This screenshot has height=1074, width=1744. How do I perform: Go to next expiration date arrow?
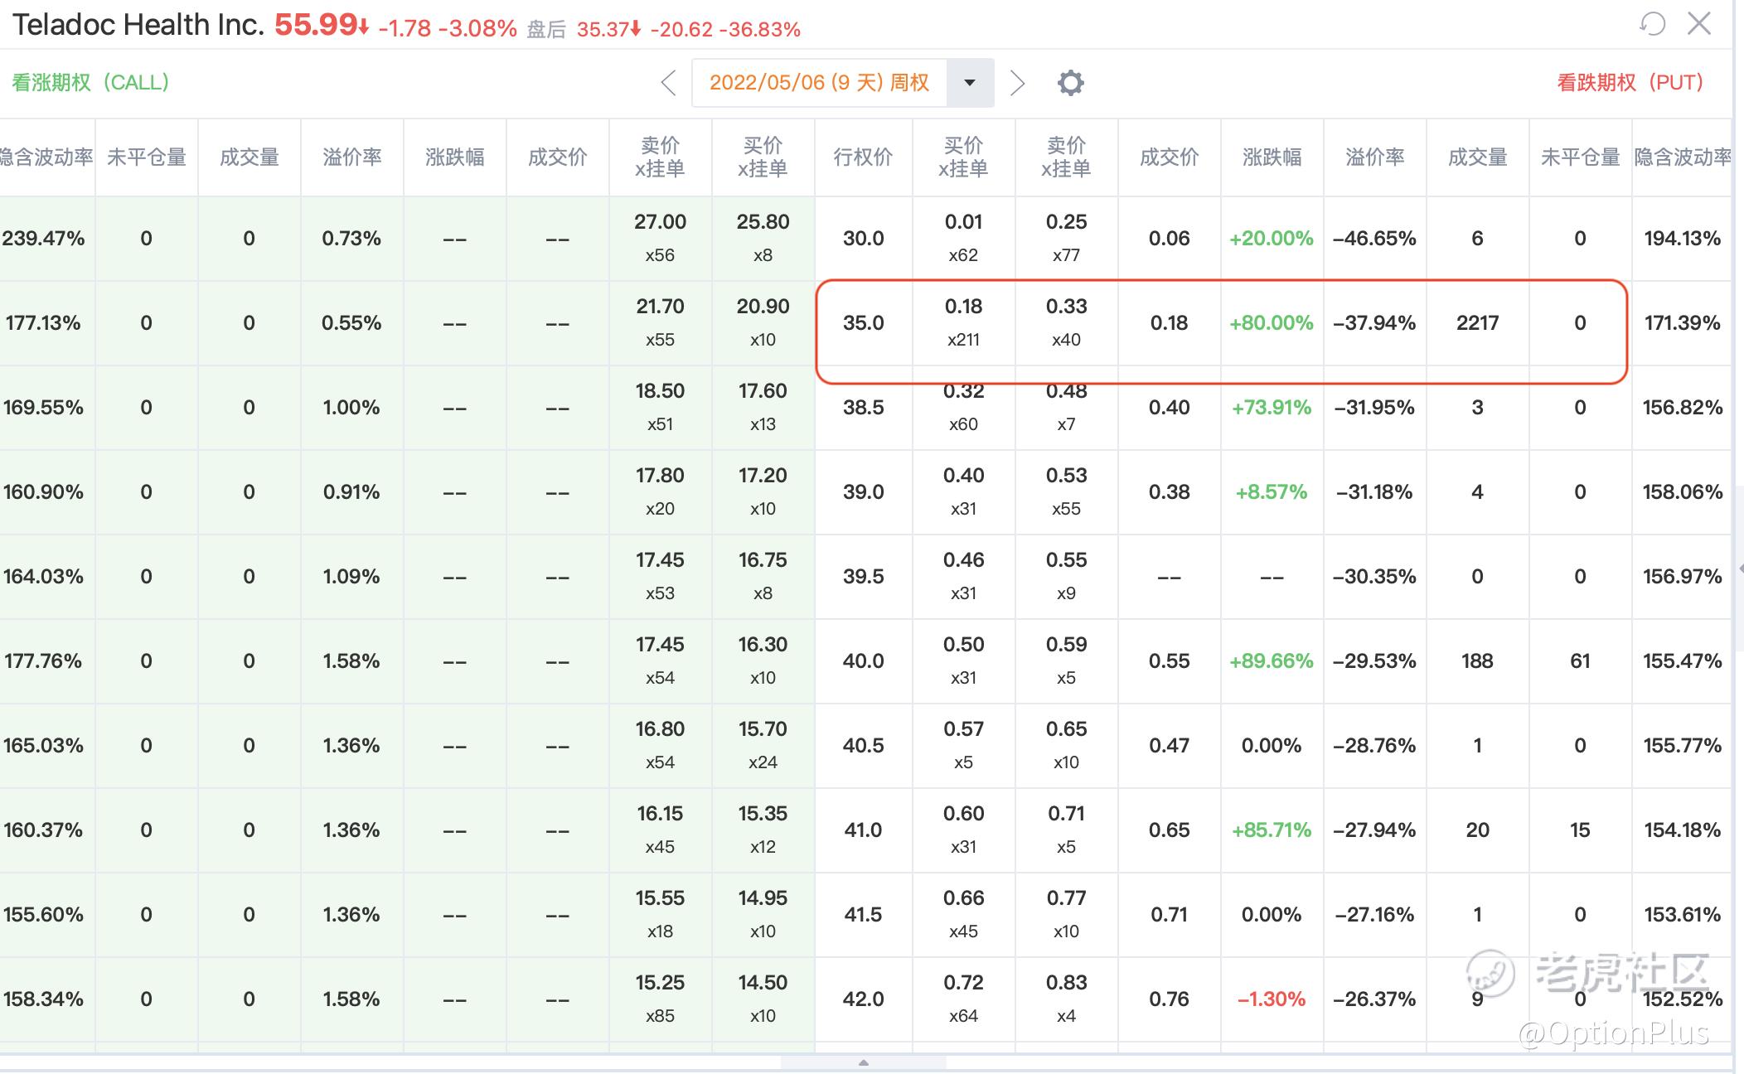point(1018,83)
